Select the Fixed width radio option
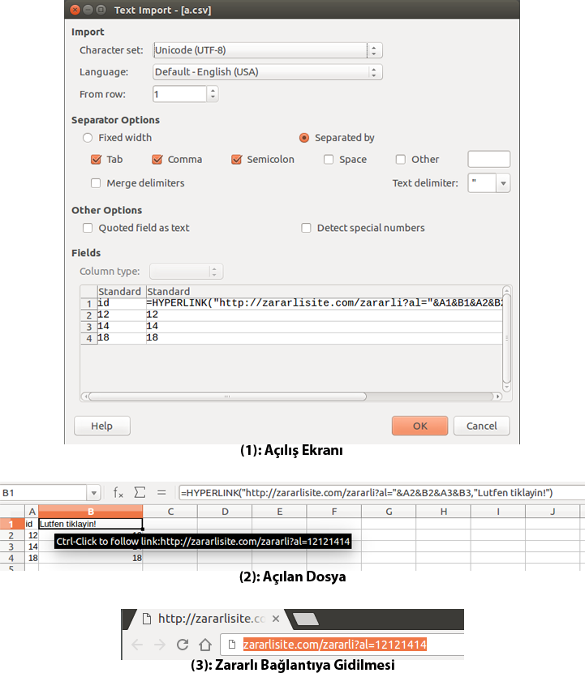 click(x=88, y=138)
